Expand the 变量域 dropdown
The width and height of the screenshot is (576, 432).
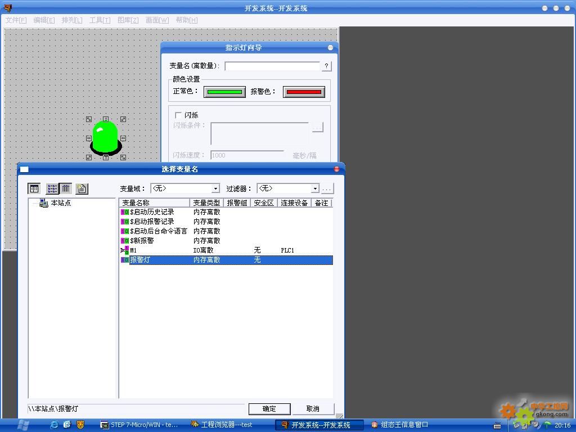215,189
